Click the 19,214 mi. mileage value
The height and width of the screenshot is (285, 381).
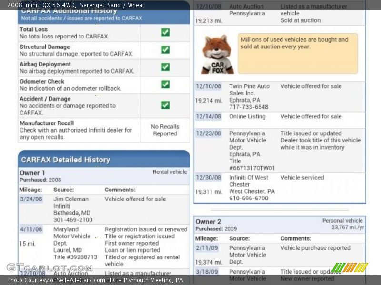click(209, 101)
